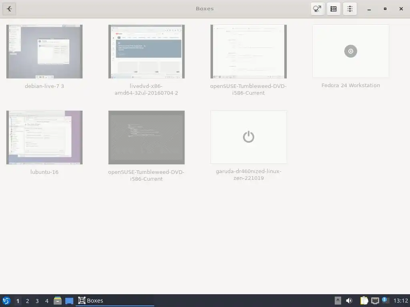Open the keyboard shortcuts button in header
Viewport: 410px width, 307px height.
334,9
